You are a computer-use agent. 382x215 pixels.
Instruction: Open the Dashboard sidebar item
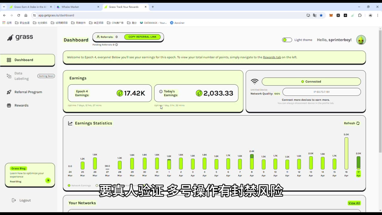click(x=27, y=60)
